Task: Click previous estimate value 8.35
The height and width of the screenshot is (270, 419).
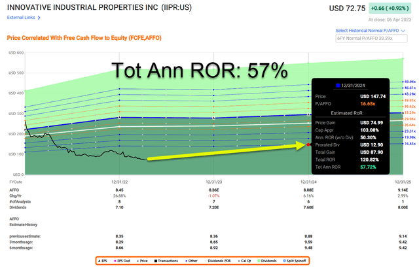Action: tap(119, 236)
